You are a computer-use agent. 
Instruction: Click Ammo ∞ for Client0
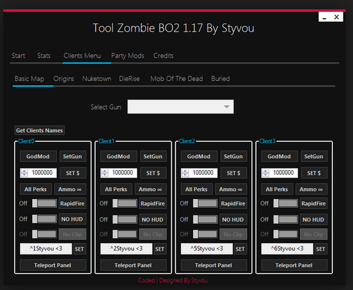tap(70, 189)
